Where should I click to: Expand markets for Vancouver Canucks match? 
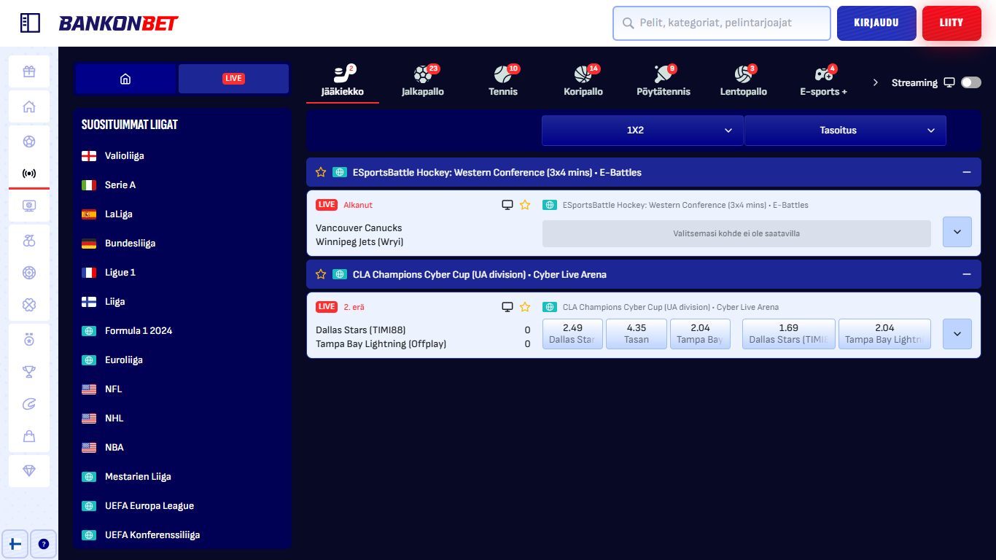(x=957, y=232)
